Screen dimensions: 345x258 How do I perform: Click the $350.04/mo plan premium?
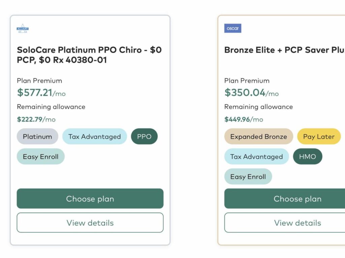[x=251, y=92]
